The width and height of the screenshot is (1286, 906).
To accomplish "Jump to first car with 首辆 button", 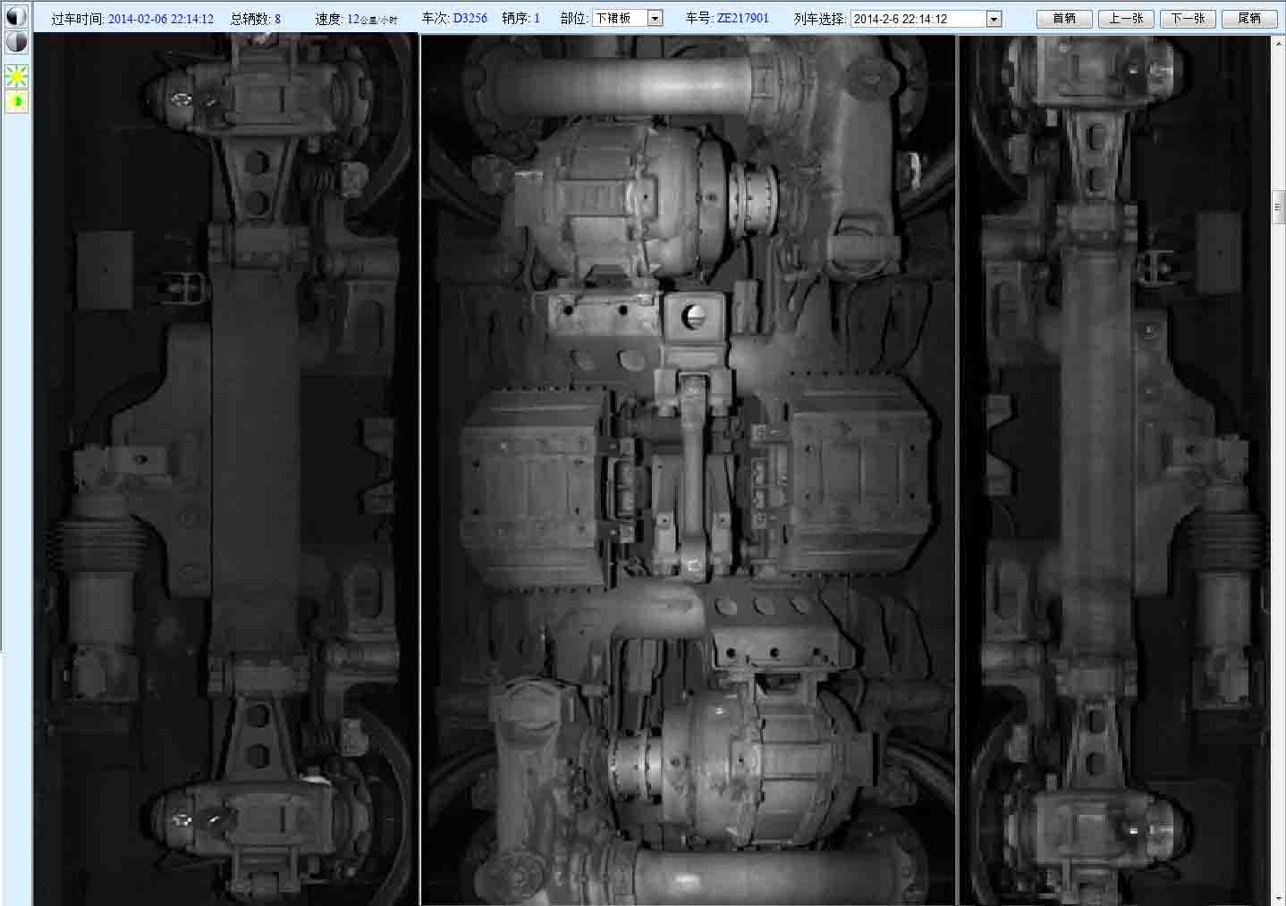I will [x=1064, y=19].
